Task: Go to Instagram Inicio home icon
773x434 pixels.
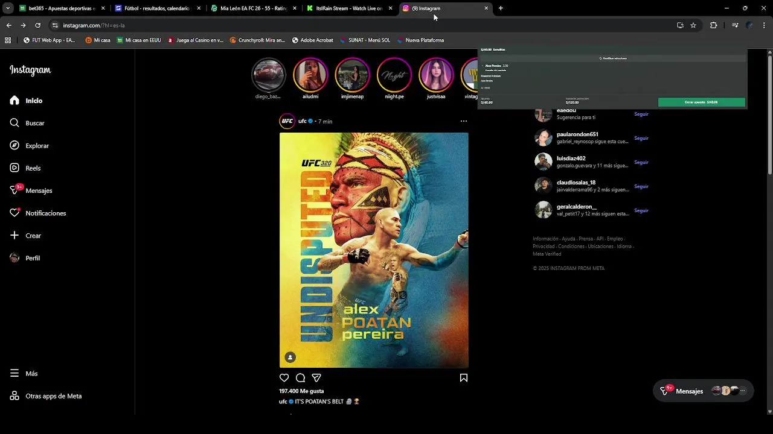Action: pos(14,101)
